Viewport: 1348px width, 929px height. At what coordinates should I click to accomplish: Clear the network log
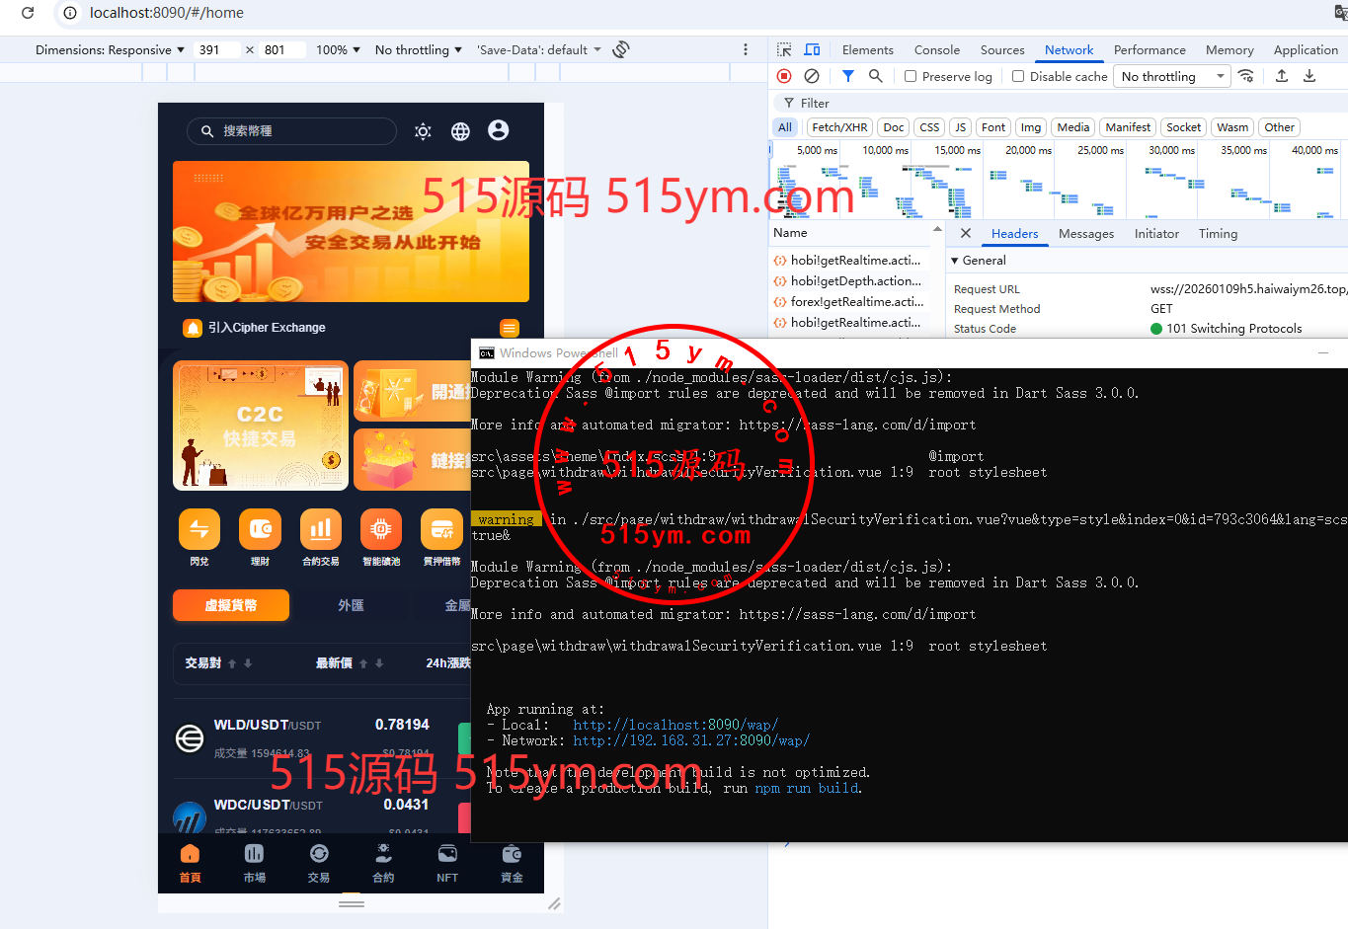point(812,76)
